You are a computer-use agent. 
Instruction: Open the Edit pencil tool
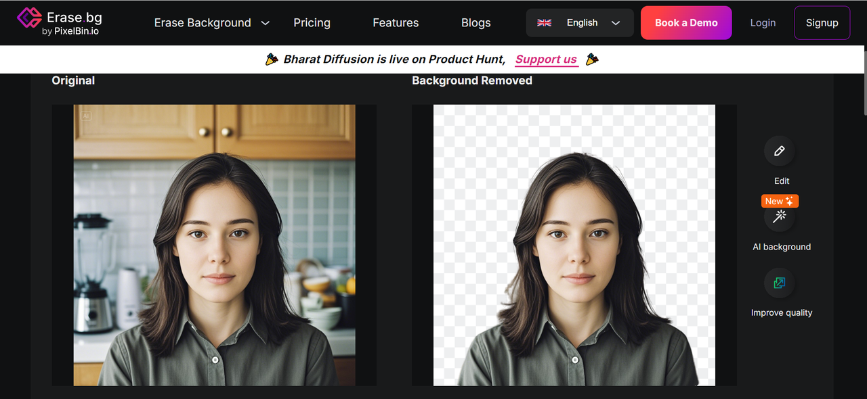pos(779,151)
